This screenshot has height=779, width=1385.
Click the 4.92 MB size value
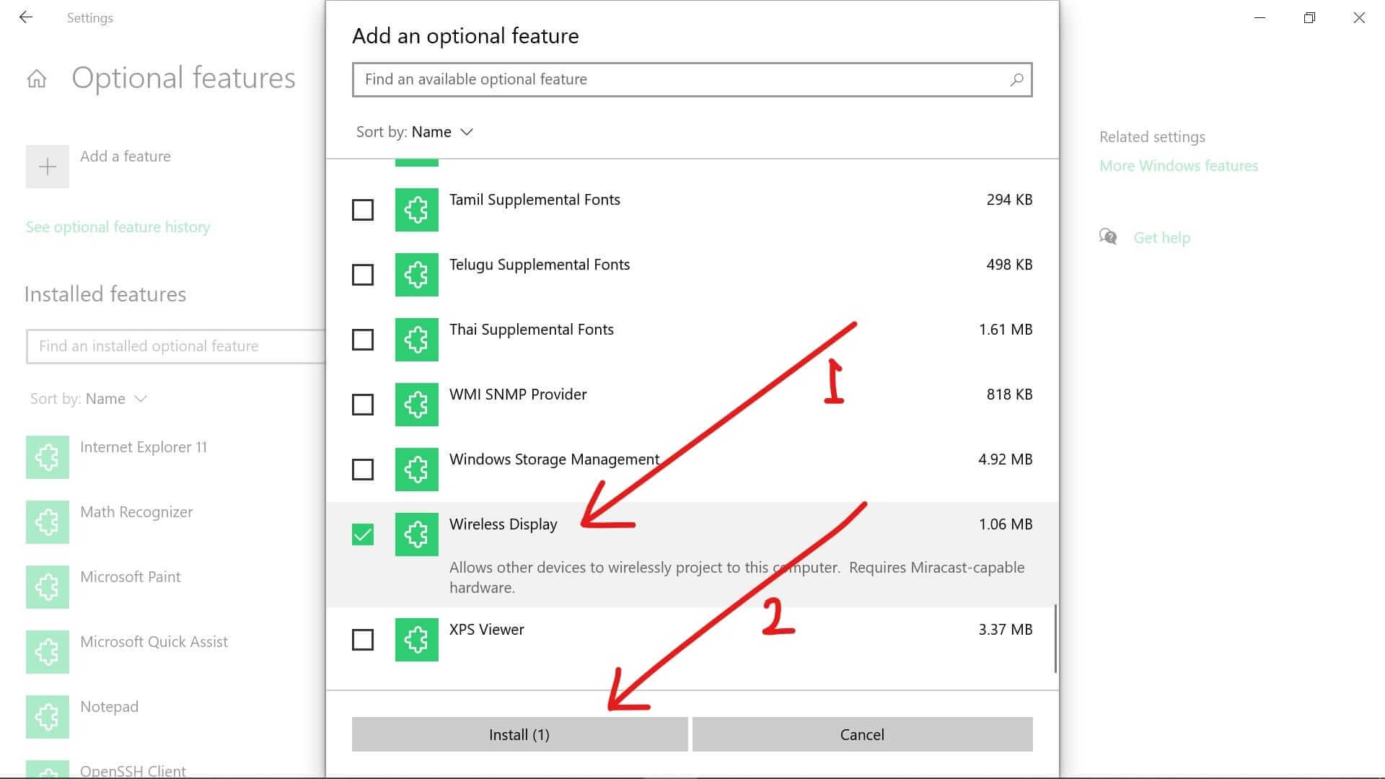[x=1006, y=459]
